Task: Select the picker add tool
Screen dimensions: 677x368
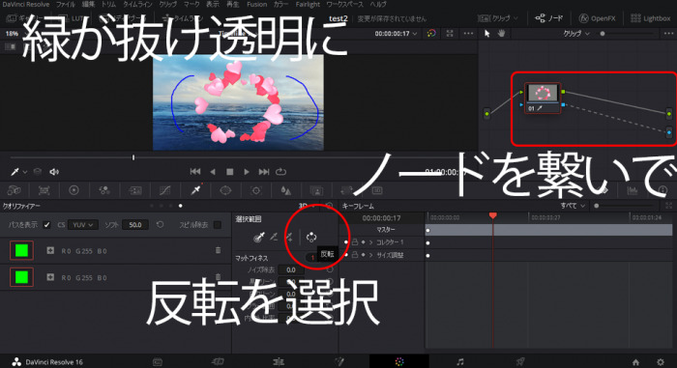Action: [x=289, y=237]
